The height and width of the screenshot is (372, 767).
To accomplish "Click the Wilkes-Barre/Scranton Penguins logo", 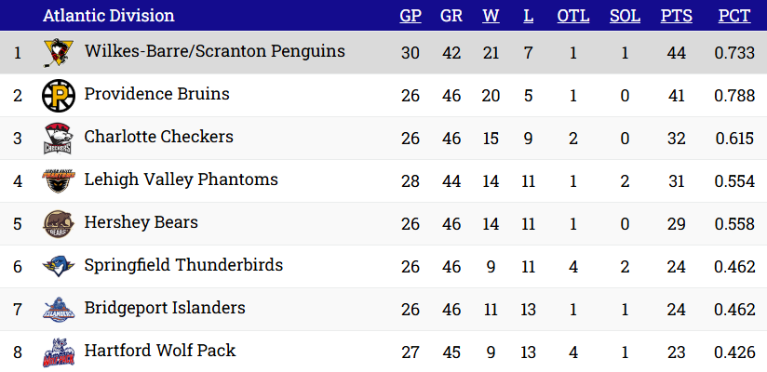I will tap(58, 53).
